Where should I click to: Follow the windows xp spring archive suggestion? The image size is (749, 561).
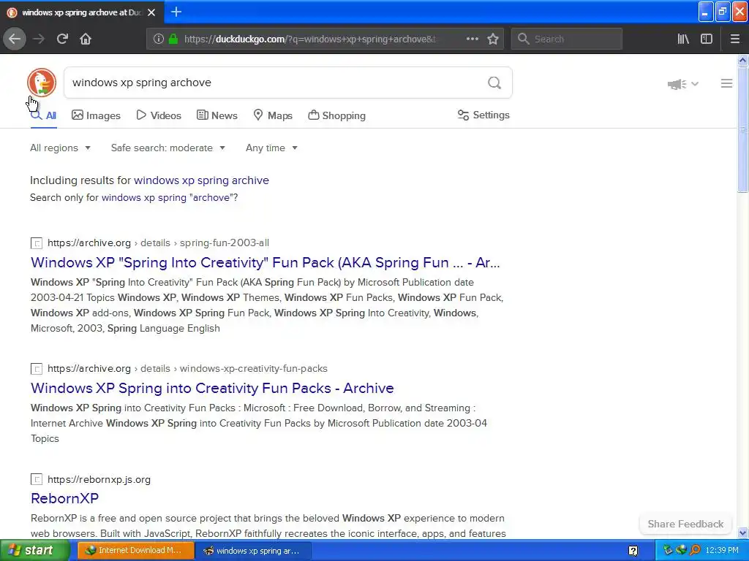(x=201, y=180)
